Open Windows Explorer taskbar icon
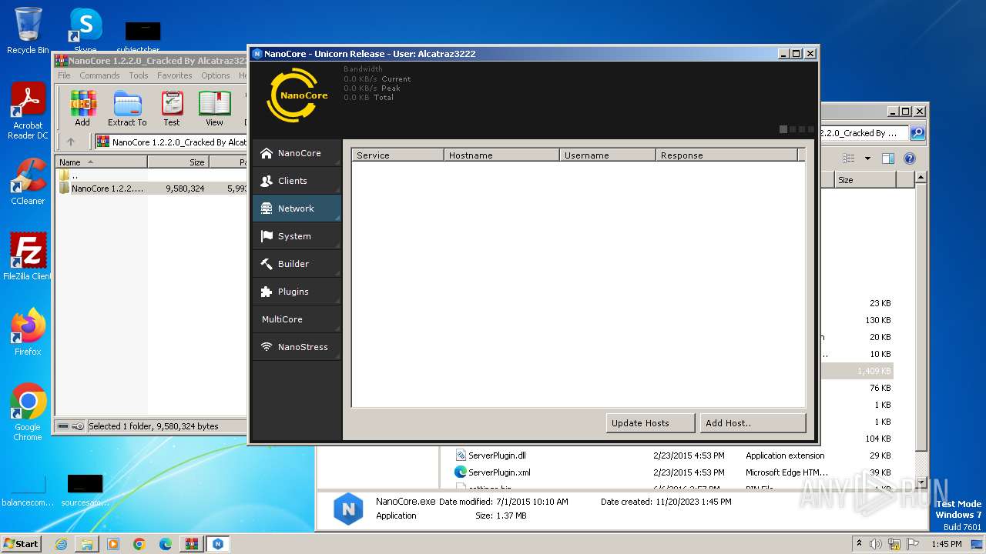This screenshot has height=554, width=986. 87,544
